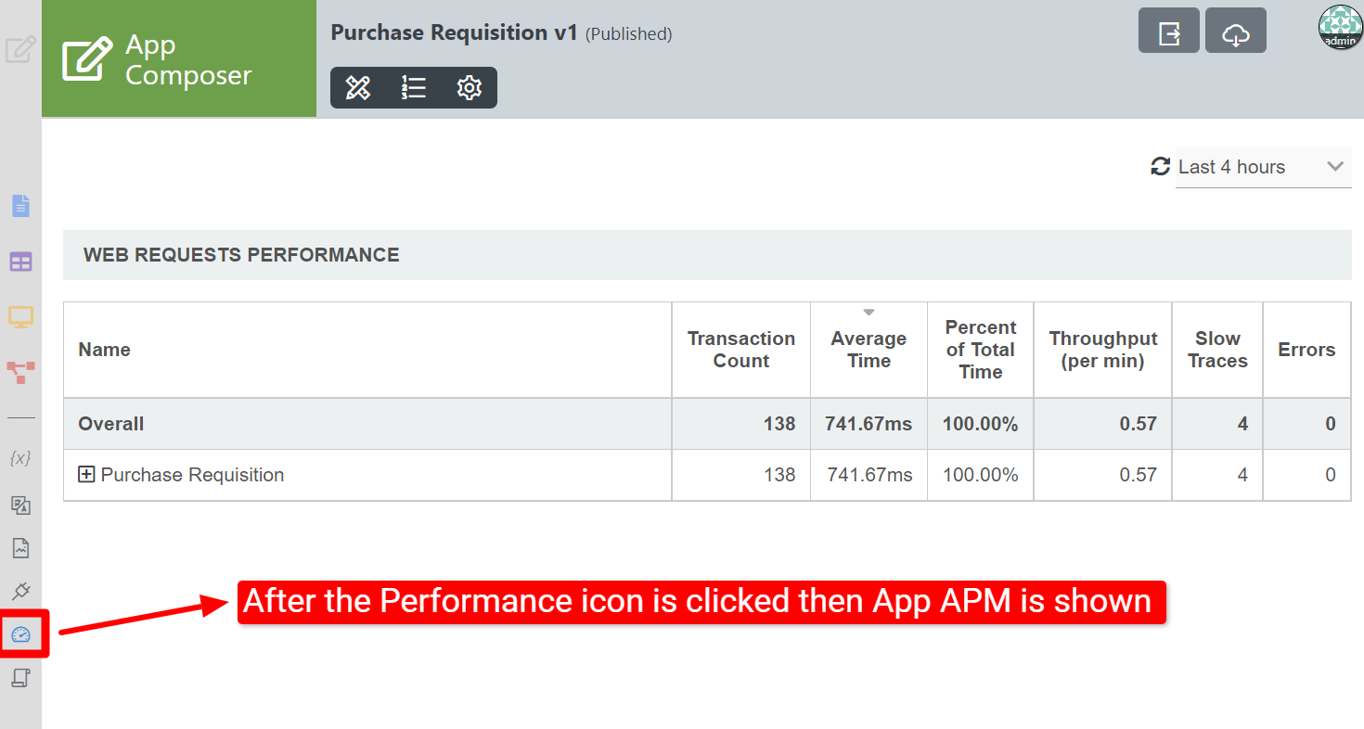
Task: Open the logs scroll icon in sidebar
Action: click(x=20, y=678)
